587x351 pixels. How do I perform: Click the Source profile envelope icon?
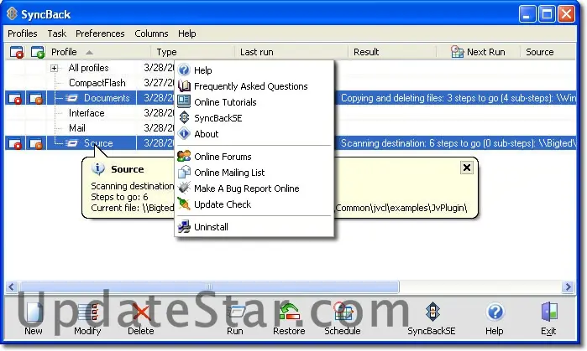[x=71, y=143]
